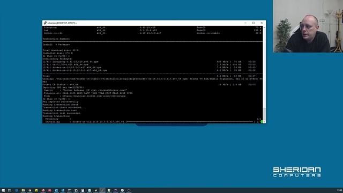Click the "Total download size" line

pyautogui.click(x=61, y=50)
